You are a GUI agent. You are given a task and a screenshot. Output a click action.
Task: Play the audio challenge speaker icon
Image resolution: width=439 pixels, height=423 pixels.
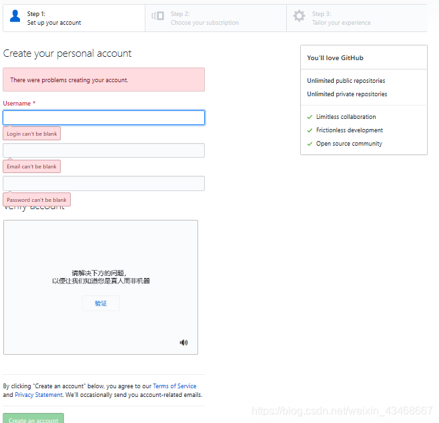[x=183, y=343]
